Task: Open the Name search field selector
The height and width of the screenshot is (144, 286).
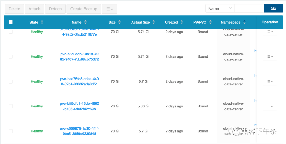Action: click(220, 8)
